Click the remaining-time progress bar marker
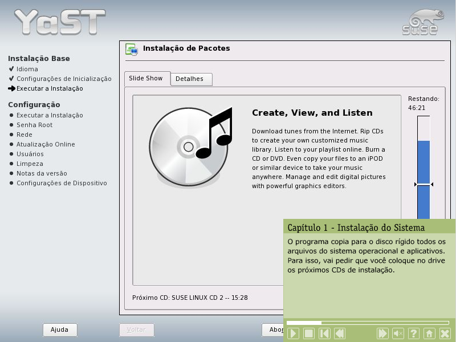 pyautogui.click(x=424, y=184)
